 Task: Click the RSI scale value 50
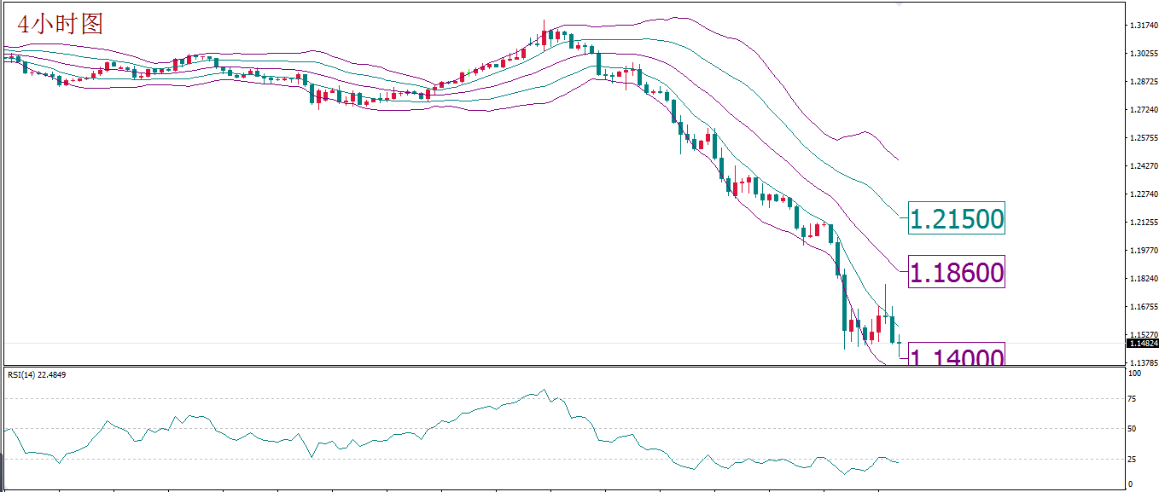pyautogui.click(x=1133, y=429)
